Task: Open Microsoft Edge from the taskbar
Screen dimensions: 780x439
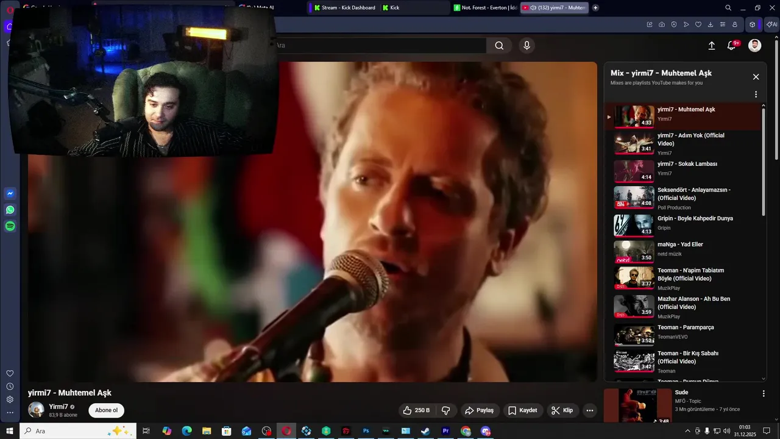Action: 186,431
